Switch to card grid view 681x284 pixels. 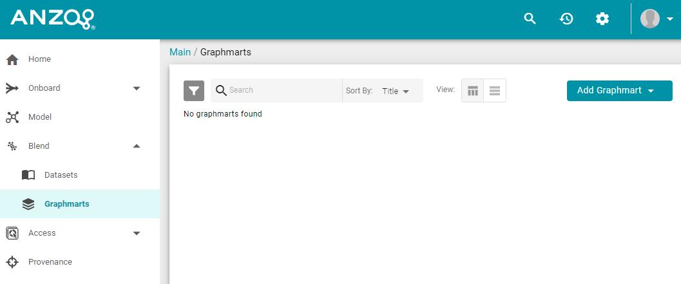point(473,91)
